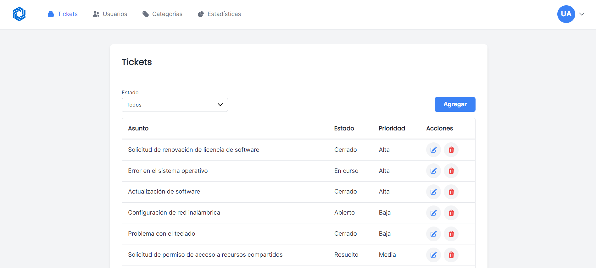
Task: Click the Acciones column header
Action: pyautogui.click(x=440, y=129)
